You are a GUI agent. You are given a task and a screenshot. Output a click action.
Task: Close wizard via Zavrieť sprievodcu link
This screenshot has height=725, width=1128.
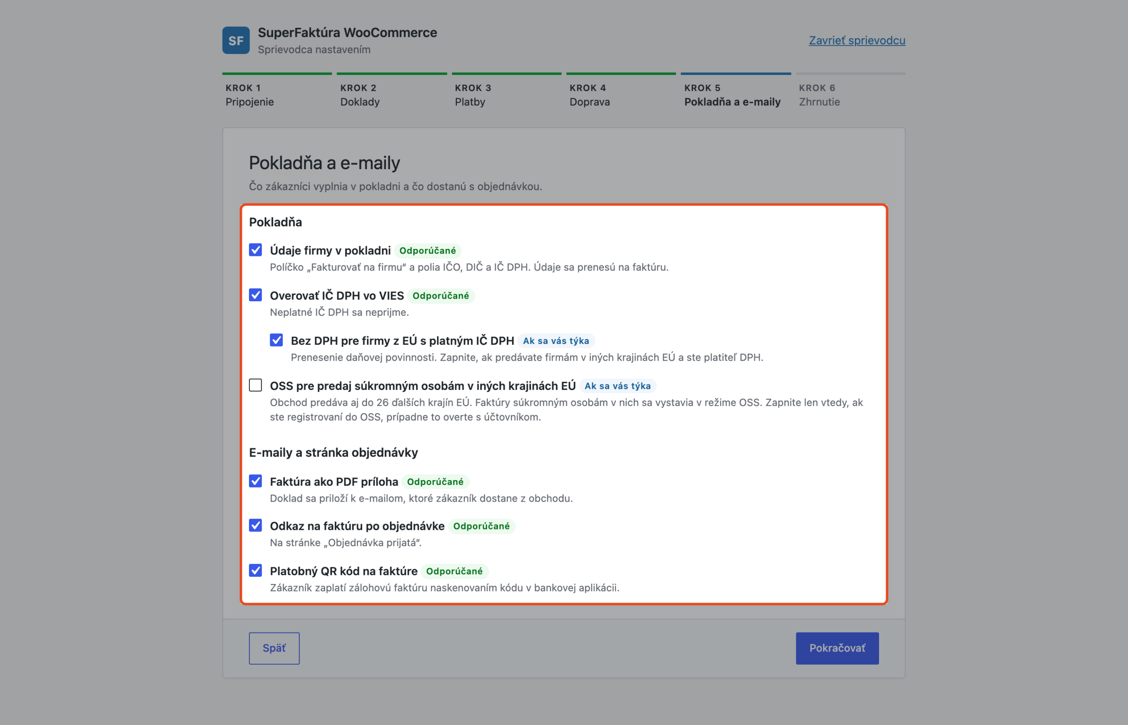tap(857, 41)
